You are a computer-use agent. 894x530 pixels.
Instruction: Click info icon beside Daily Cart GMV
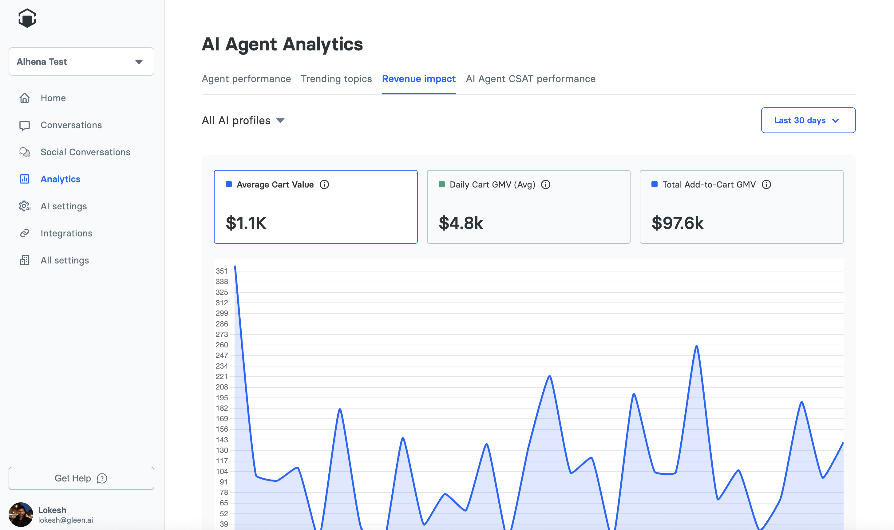[x=546, y=185]
